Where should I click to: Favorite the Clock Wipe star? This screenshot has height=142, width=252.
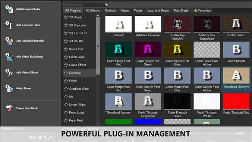(66, 57)
